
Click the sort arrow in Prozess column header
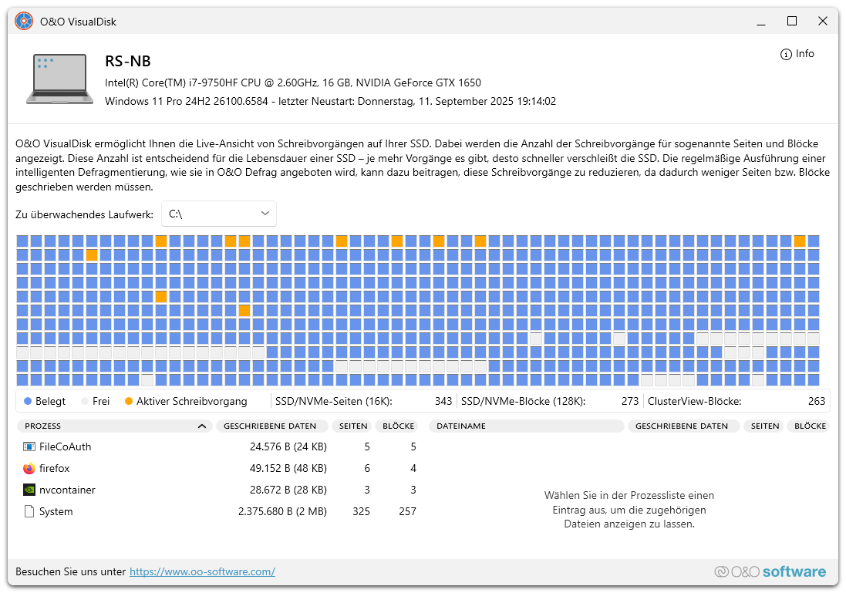click(x=202, y=426)
